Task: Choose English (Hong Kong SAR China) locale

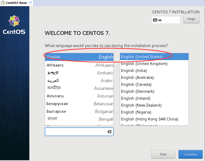Action: point(154,119)
